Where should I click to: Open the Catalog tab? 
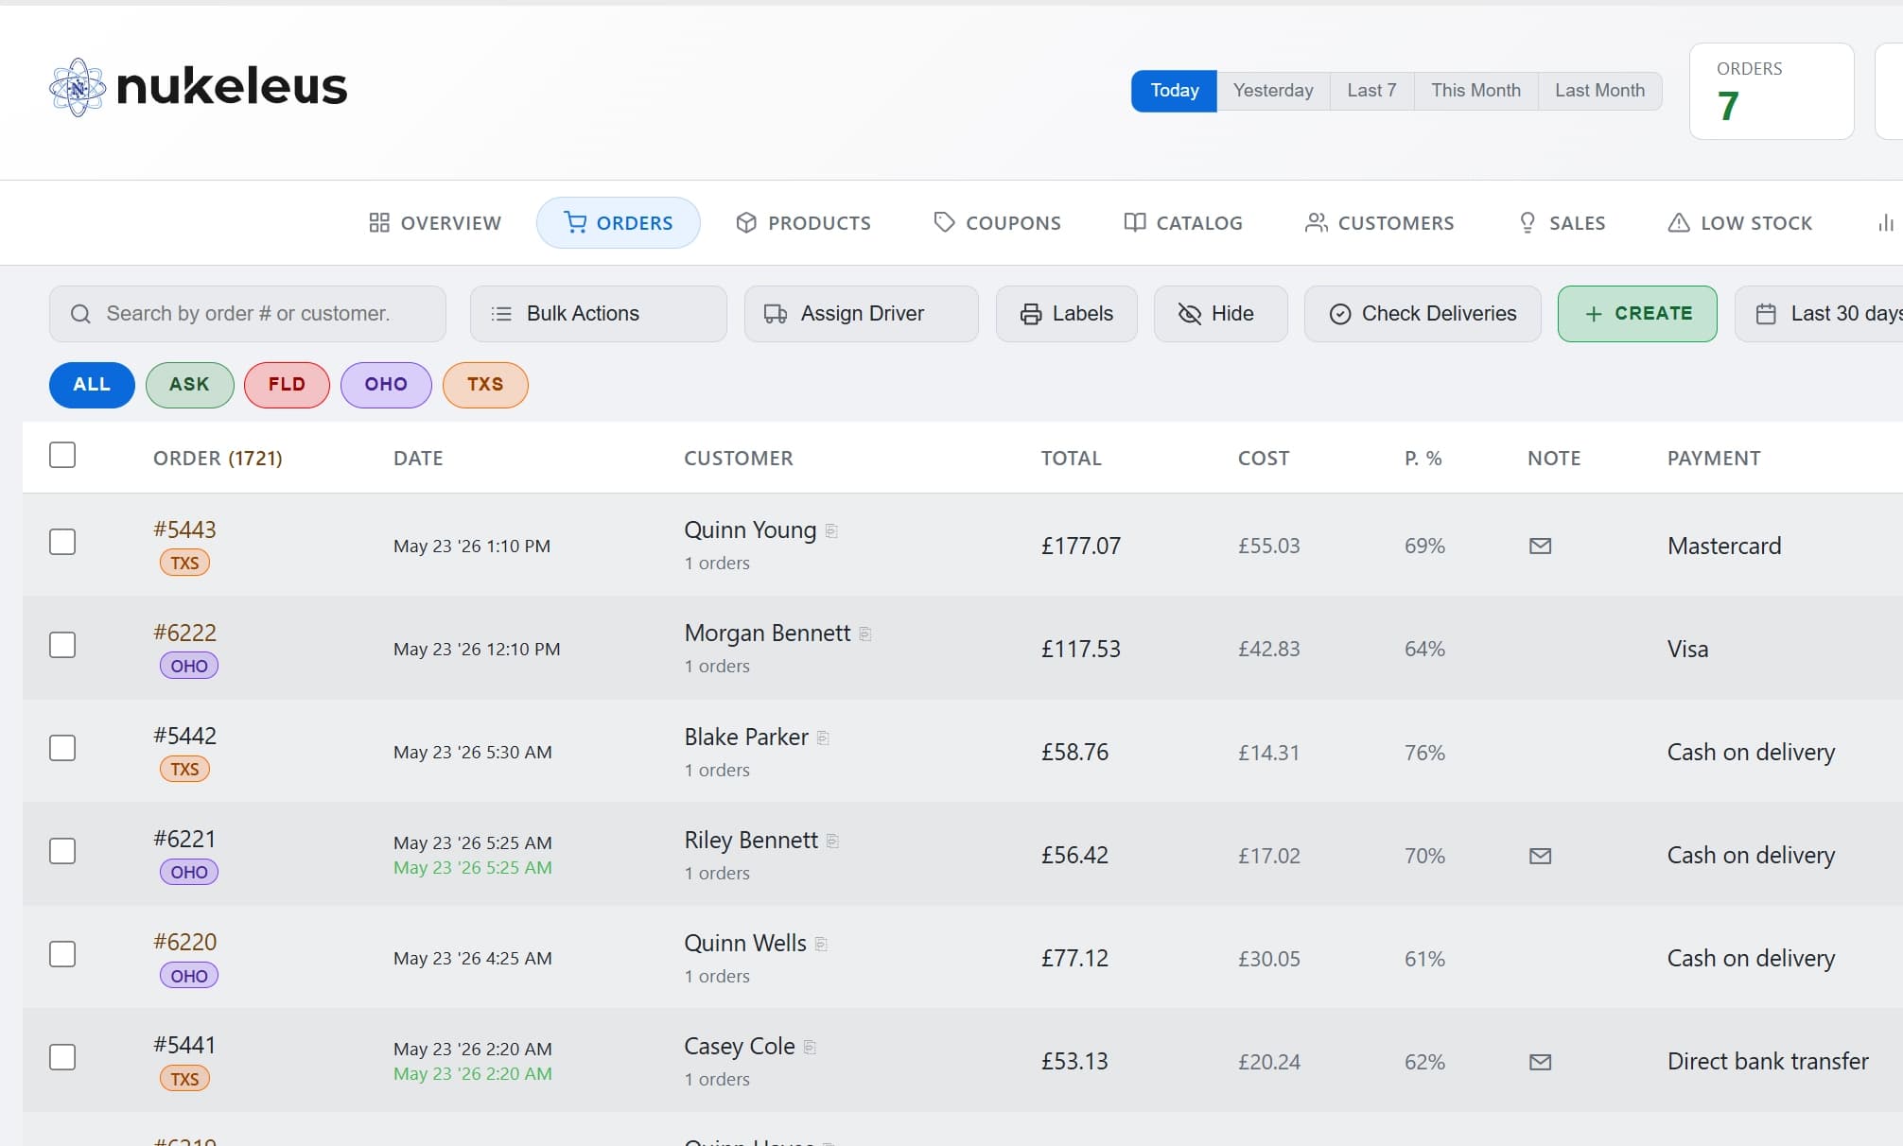1182,223
